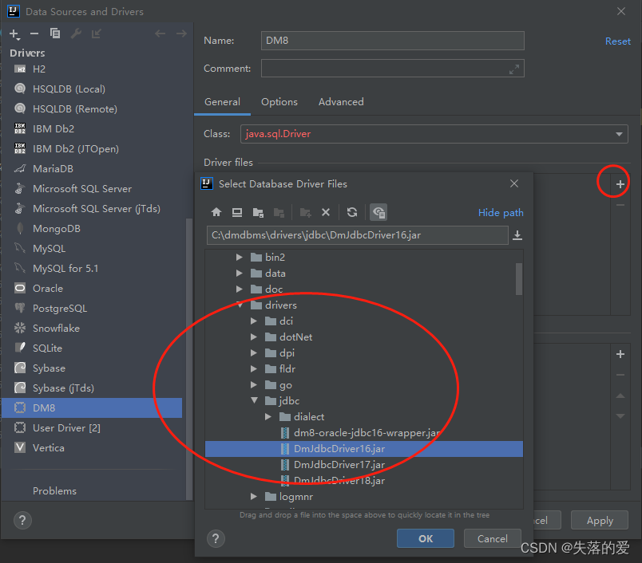Click the make-global arrow icon in toolbar
The width and height of the screenshot is (642, 563).
point(96,33)
